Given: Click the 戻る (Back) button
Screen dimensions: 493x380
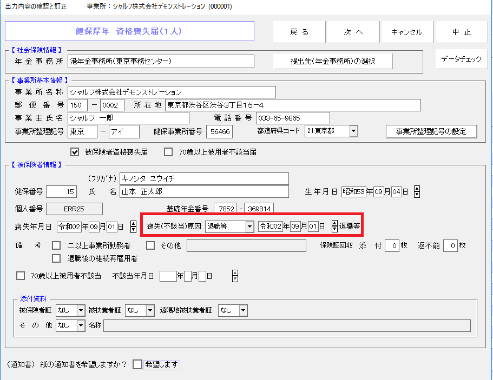Looking at the screenshot, I should click(299, 32).
